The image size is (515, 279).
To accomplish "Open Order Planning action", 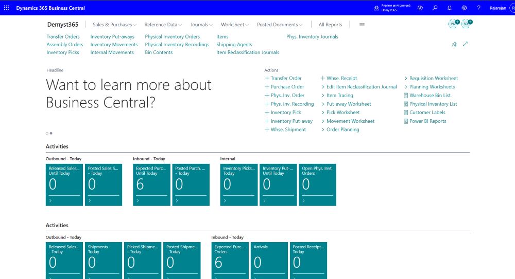I will (342, 129).
